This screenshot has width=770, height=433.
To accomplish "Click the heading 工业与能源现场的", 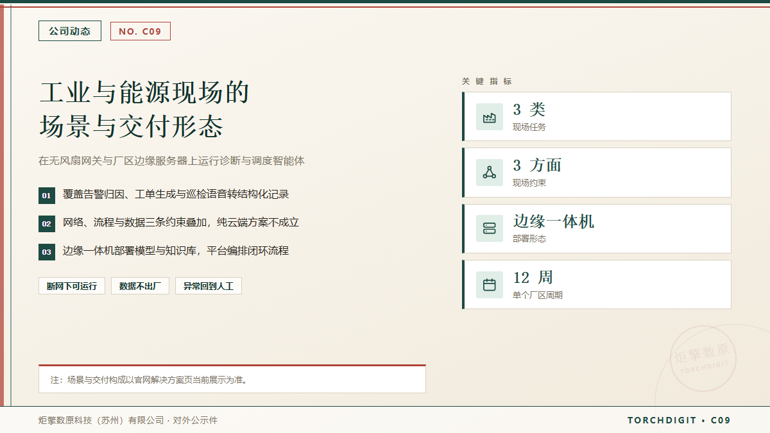I will [144, 92].
